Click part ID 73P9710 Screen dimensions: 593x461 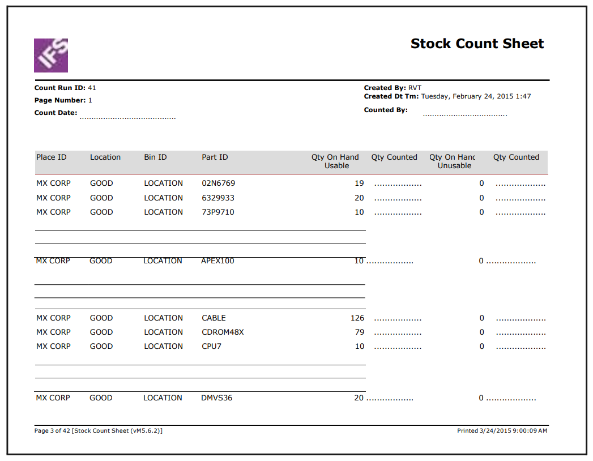pyautogui.click(x=217, y=212)
